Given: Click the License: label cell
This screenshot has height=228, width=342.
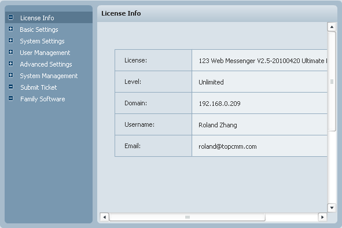Looking at the screenshot, I should [153, 60].
